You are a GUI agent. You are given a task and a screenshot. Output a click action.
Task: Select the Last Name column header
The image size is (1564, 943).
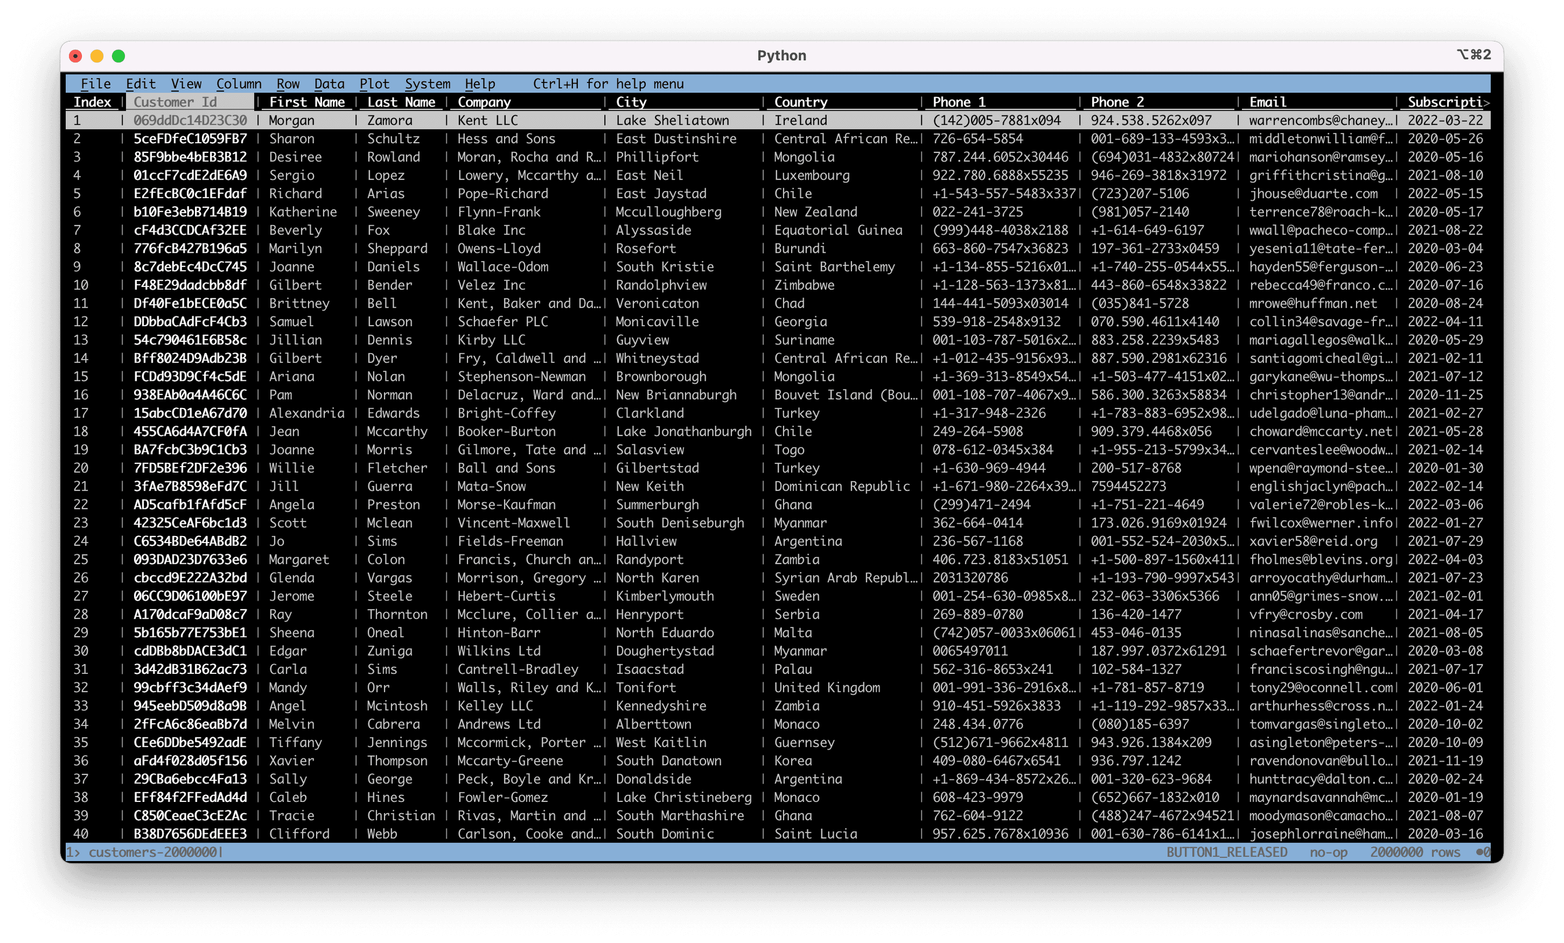401,102
